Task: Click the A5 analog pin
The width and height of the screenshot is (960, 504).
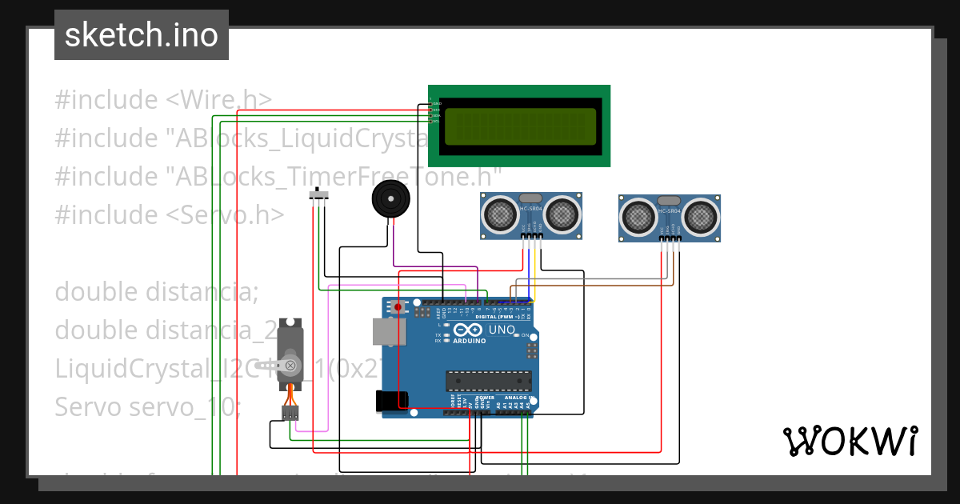Action: pos(529,411)
